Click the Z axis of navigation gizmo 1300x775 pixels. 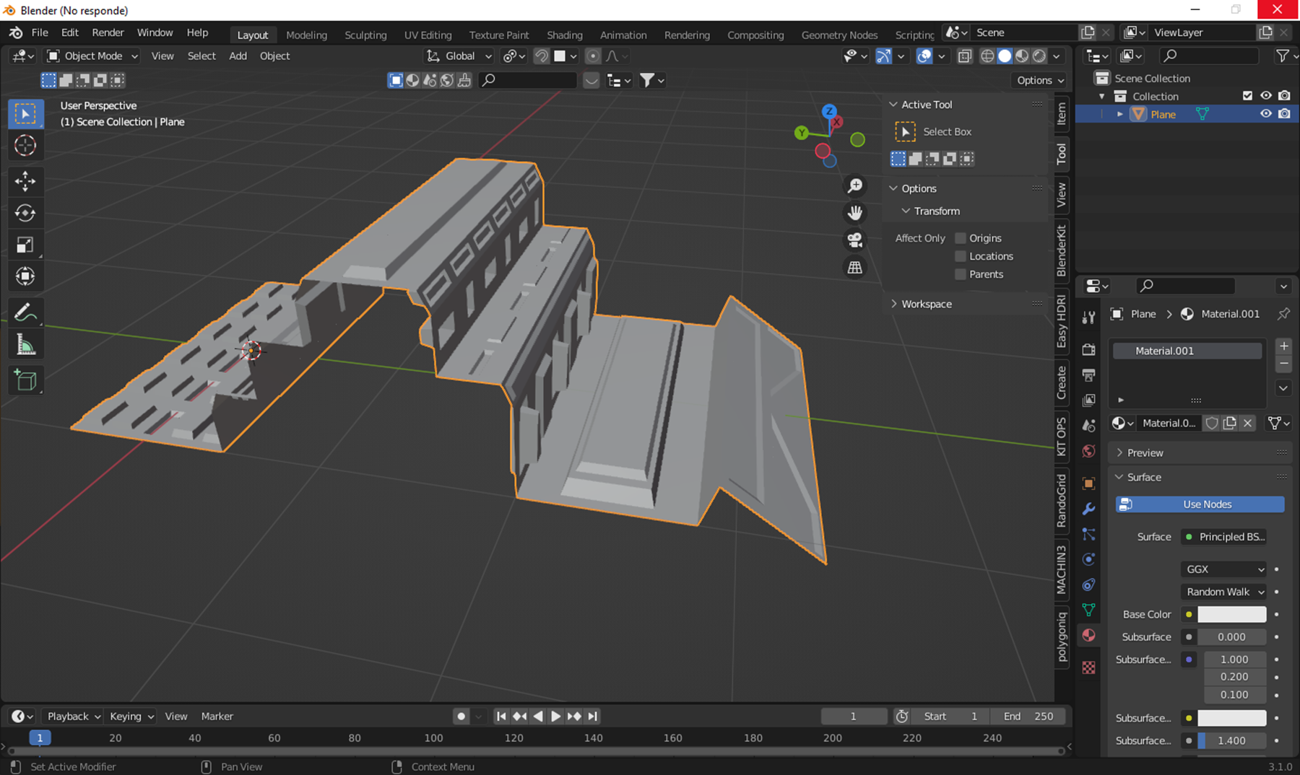pos(829,111)
